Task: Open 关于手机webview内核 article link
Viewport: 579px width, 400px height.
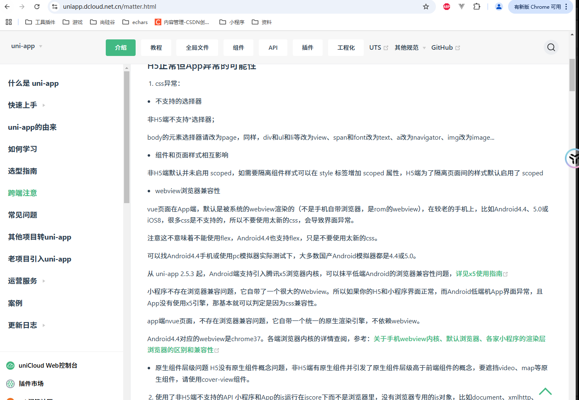Action: 460,339
